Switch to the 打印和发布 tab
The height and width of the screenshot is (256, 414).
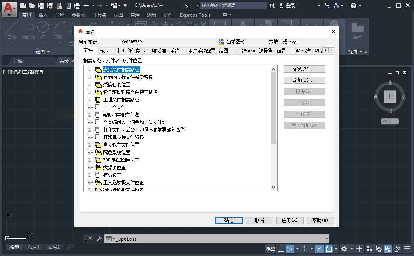pos(155,51)
